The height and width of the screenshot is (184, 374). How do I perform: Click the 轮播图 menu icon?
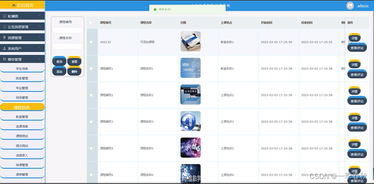click(x=5, y=16)
